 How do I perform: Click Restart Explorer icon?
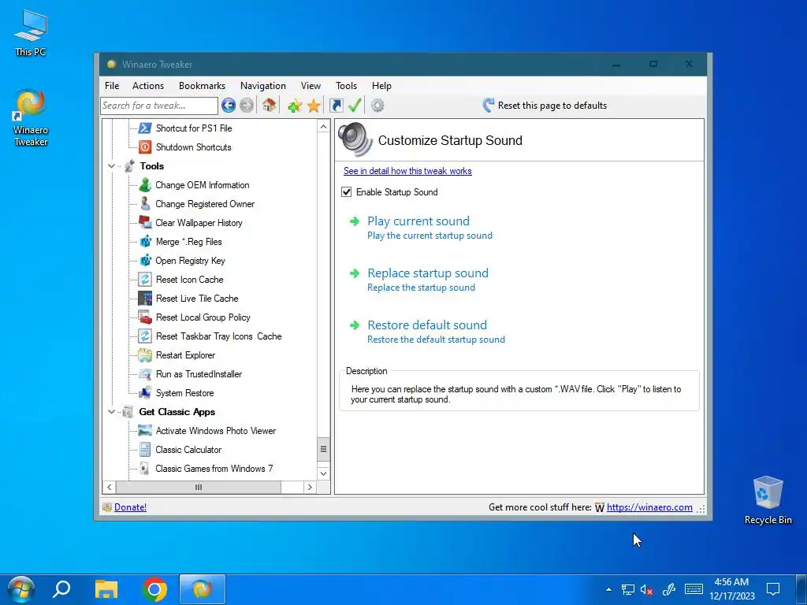[145, 355]
